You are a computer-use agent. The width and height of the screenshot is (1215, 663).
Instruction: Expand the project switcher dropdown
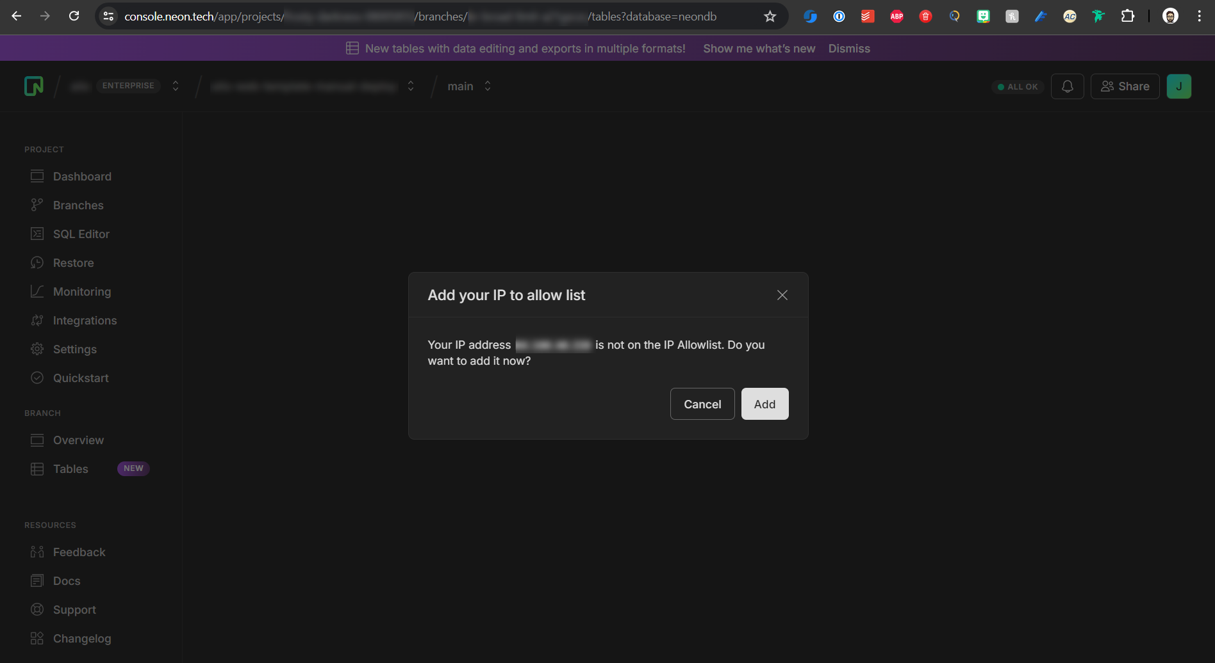tap(411, 86)
